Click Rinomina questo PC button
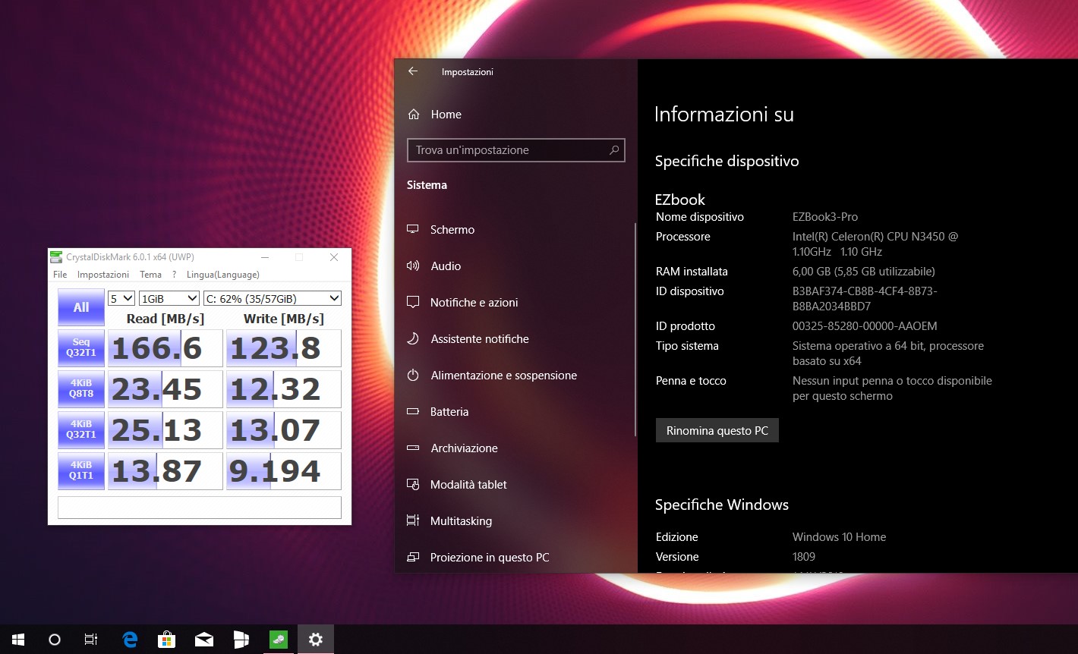 click(717, 430)
